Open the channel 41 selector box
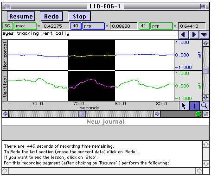This screenshot has width=211, height=176. tap(144, 26)
